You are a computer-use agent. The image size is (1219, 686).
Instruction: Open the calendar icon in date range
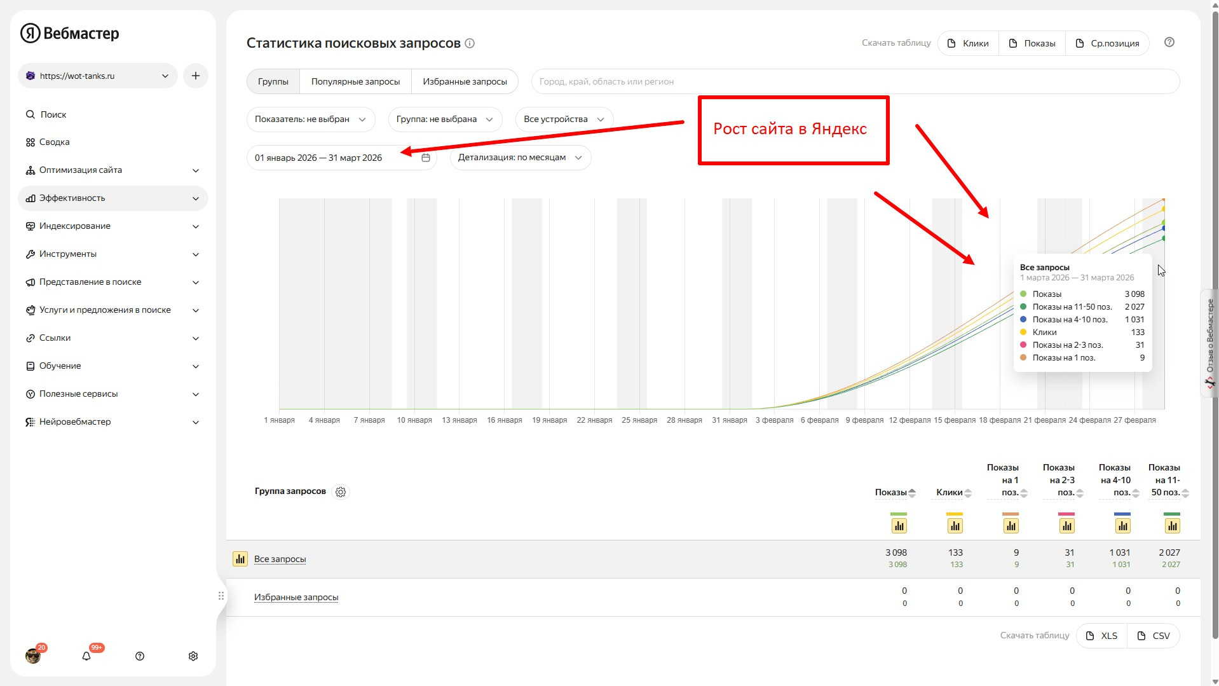coord(426,158)
